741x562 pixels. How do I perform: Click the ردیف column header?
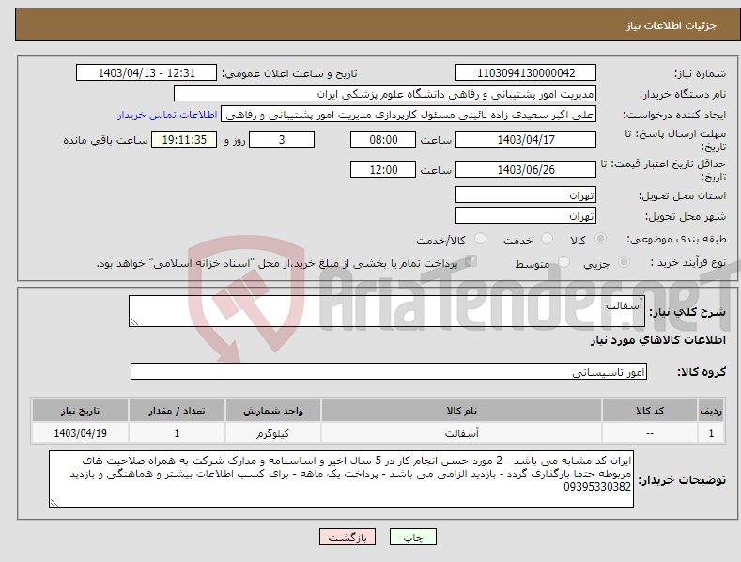point(711,411)
